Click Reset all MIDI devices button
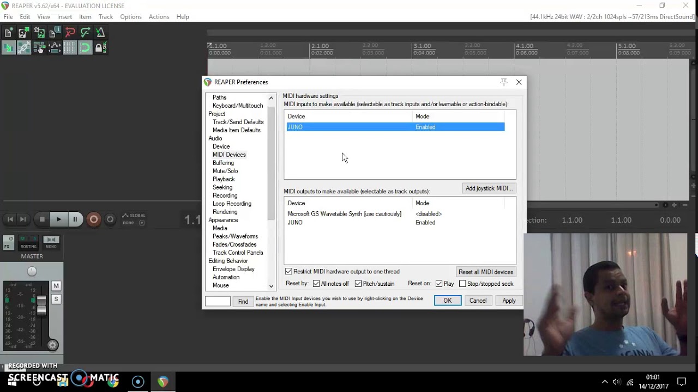 486,272
